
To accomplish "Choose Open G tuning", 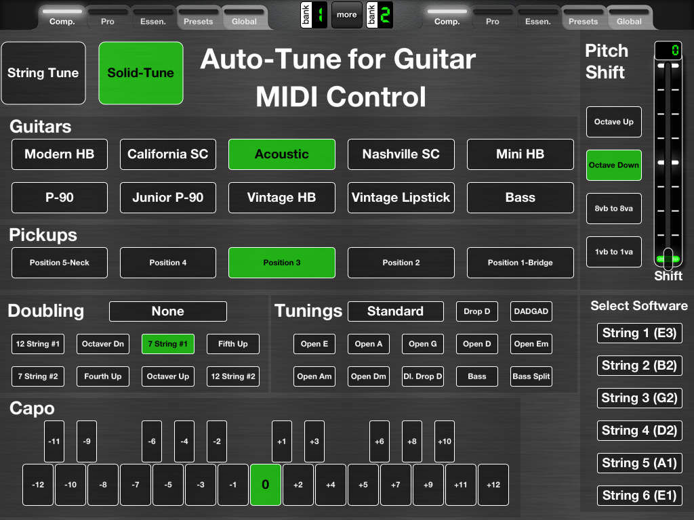I will [x=423, y=344].
